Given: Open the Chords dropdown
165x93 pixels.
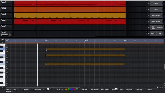Looking at the screenshot, I should coord(11,92).
